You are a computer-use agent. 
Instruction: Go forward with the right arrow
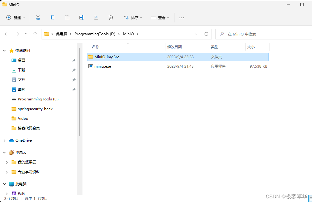coord(17,34)
